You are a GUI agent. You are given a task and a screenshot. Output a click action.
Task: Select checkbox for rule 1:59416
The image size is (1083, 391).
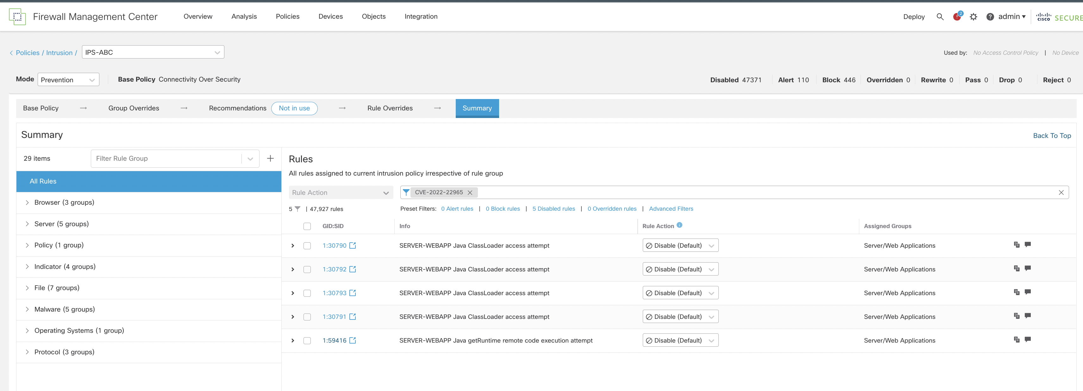(x=307, y=341)
